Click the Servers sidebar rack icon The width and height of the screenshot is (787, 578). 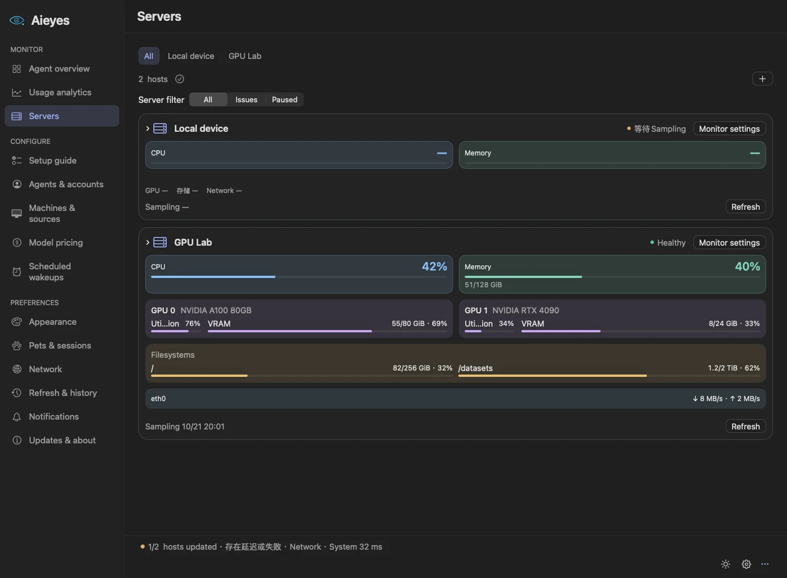(x=17, y=116)
